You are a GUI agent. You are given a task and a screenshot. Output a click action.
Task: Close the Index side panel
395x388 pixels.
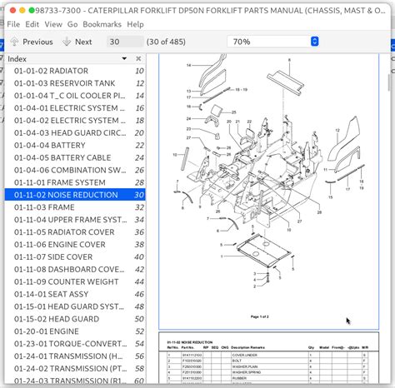coord(138,58)
